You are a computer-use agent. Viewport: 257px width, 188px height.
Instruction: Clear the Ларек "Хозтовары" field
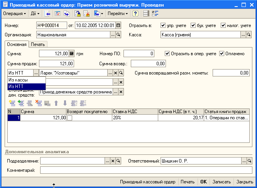(x=115, y=73)
